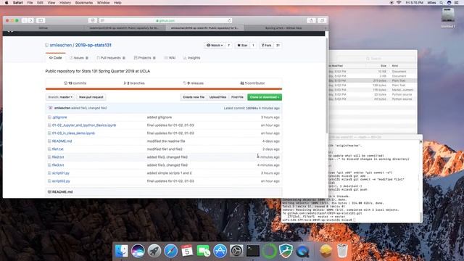
Task: Open README.md in file list
Action: click(x=62, y=141)
